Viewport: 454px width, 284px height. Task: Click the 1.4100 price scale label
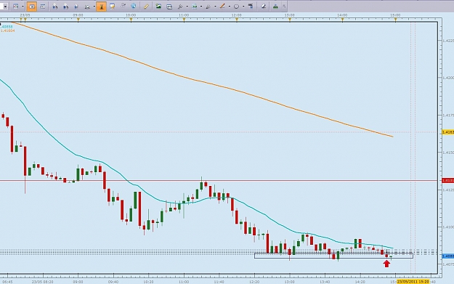(x=448, y=227)
